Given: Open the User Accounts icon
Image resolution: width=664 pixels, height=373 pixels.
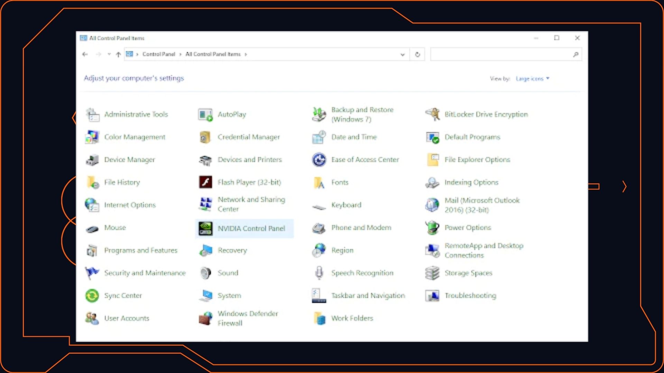Looking at the screenshot, I should (92, 318).
